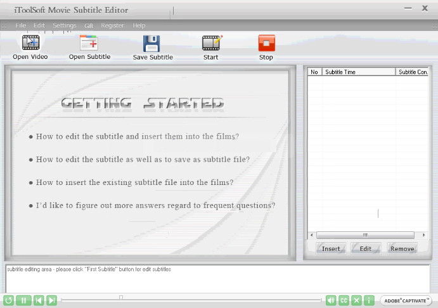
Task: Click the Insert button
Action: pos(331,248)
